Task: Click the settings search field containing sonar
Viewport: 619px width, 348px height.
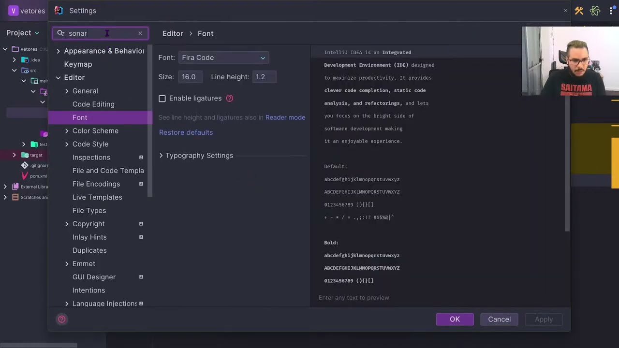Action: [101, 33]
